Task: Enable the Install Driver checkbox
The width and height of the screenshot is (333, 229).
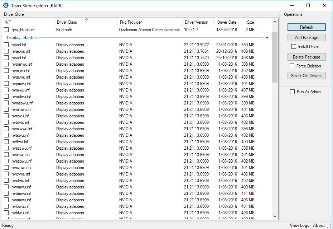Action: click(294, 47)
